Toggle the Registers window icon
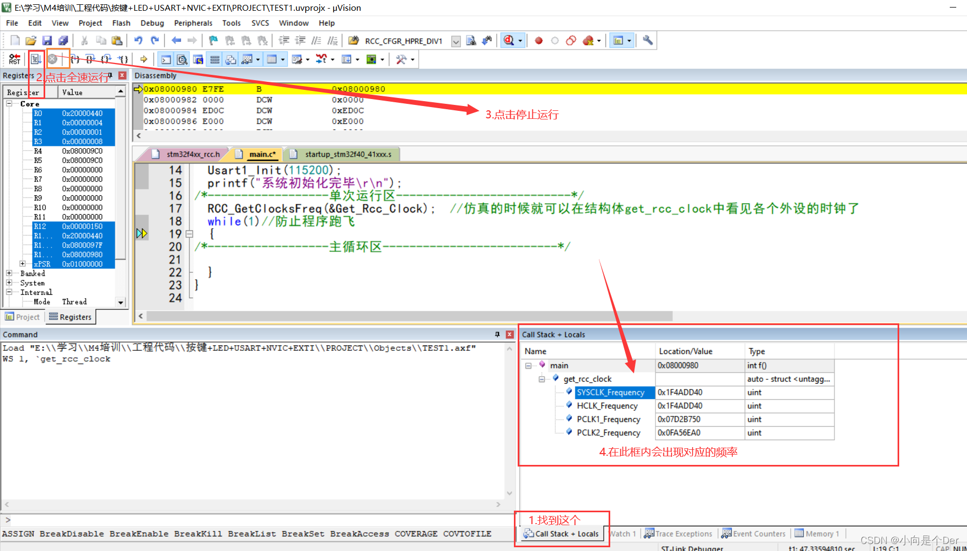This screenshot has height=551, width=967. click(x=215, y=59)
